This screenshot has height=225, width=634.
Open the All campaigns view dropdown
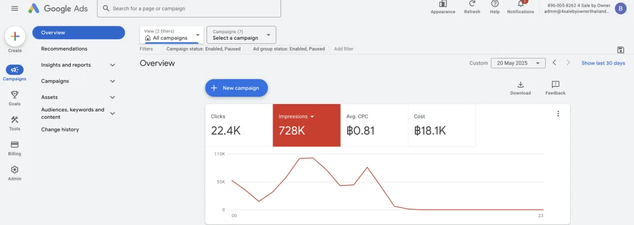[x=171, y=35]
